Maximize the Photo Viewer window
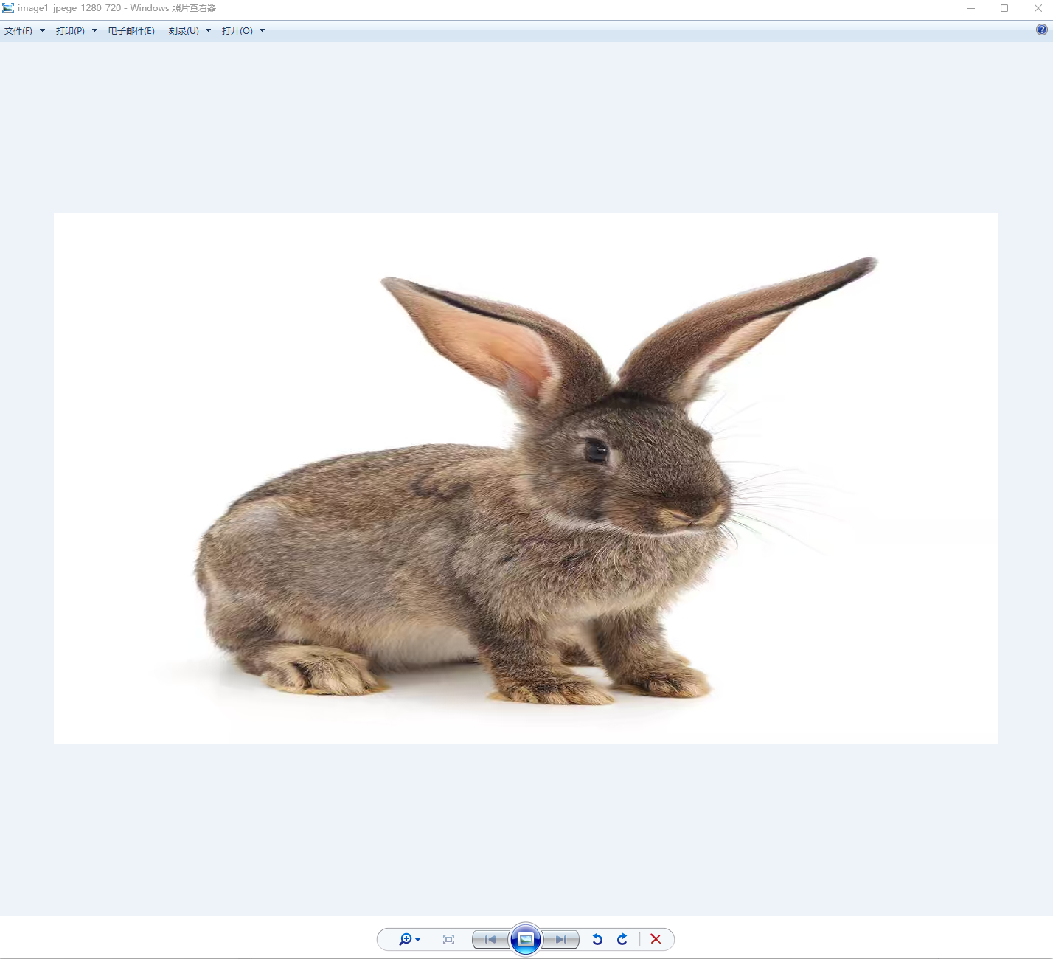 click(x=1004, y=8)
